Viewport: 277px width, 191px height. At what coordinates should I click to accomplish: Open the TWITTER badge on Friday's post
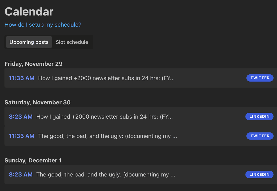(x=260, y=78)
